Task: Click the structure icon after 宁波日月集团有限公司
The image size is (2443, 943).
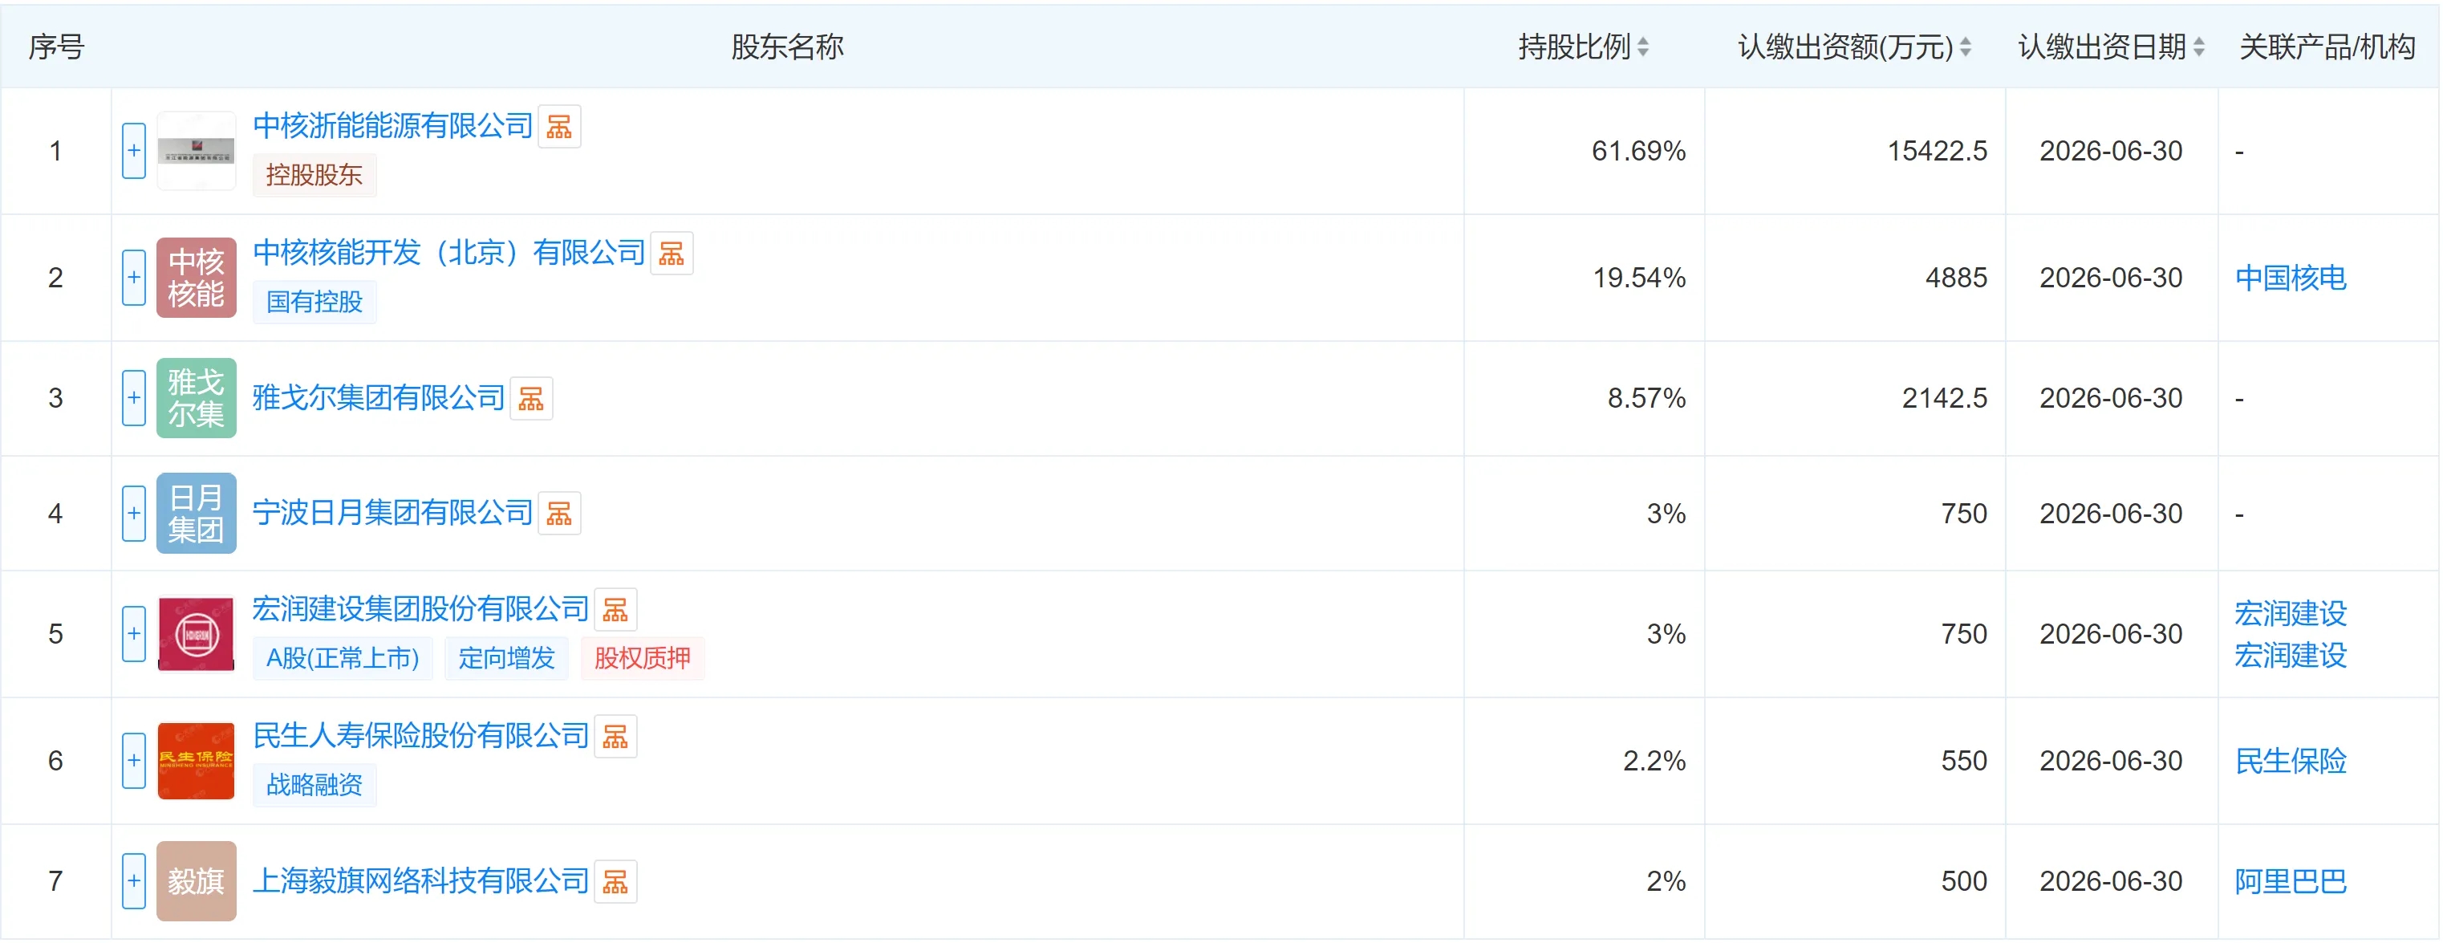Action: (x=558, y=514)
